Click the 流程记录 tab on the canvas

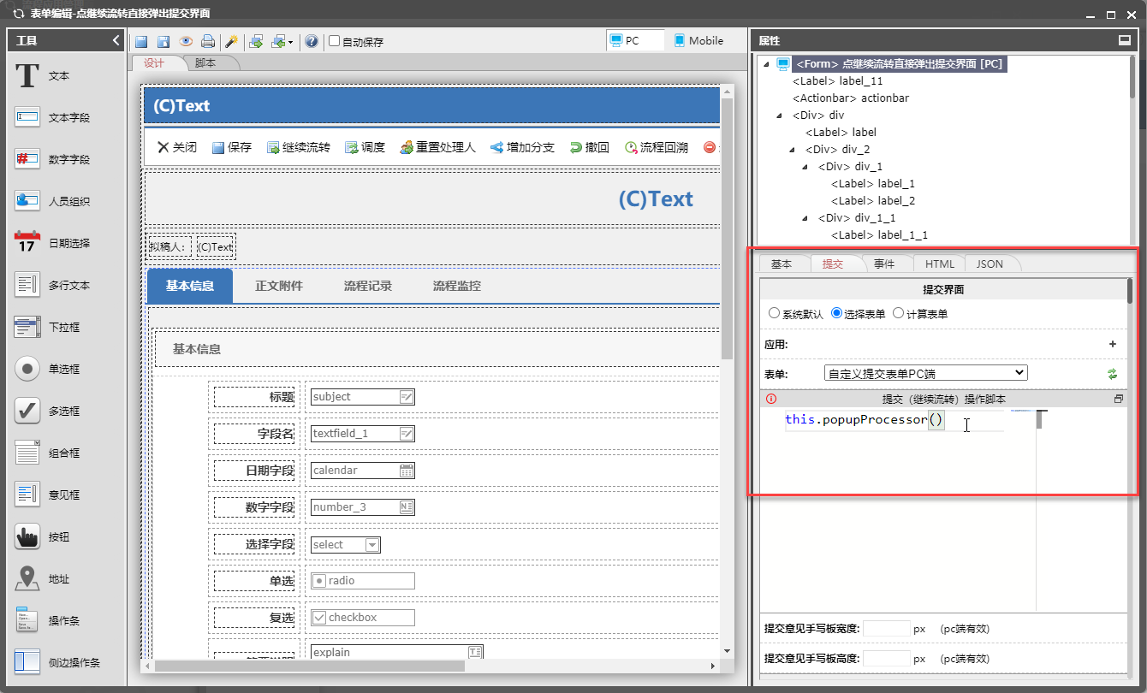coord(368,286)
